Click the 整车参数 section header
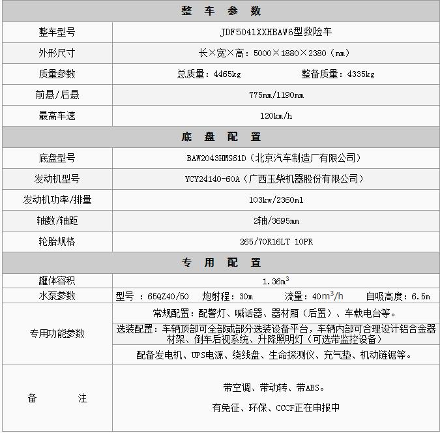 [220, 11]
